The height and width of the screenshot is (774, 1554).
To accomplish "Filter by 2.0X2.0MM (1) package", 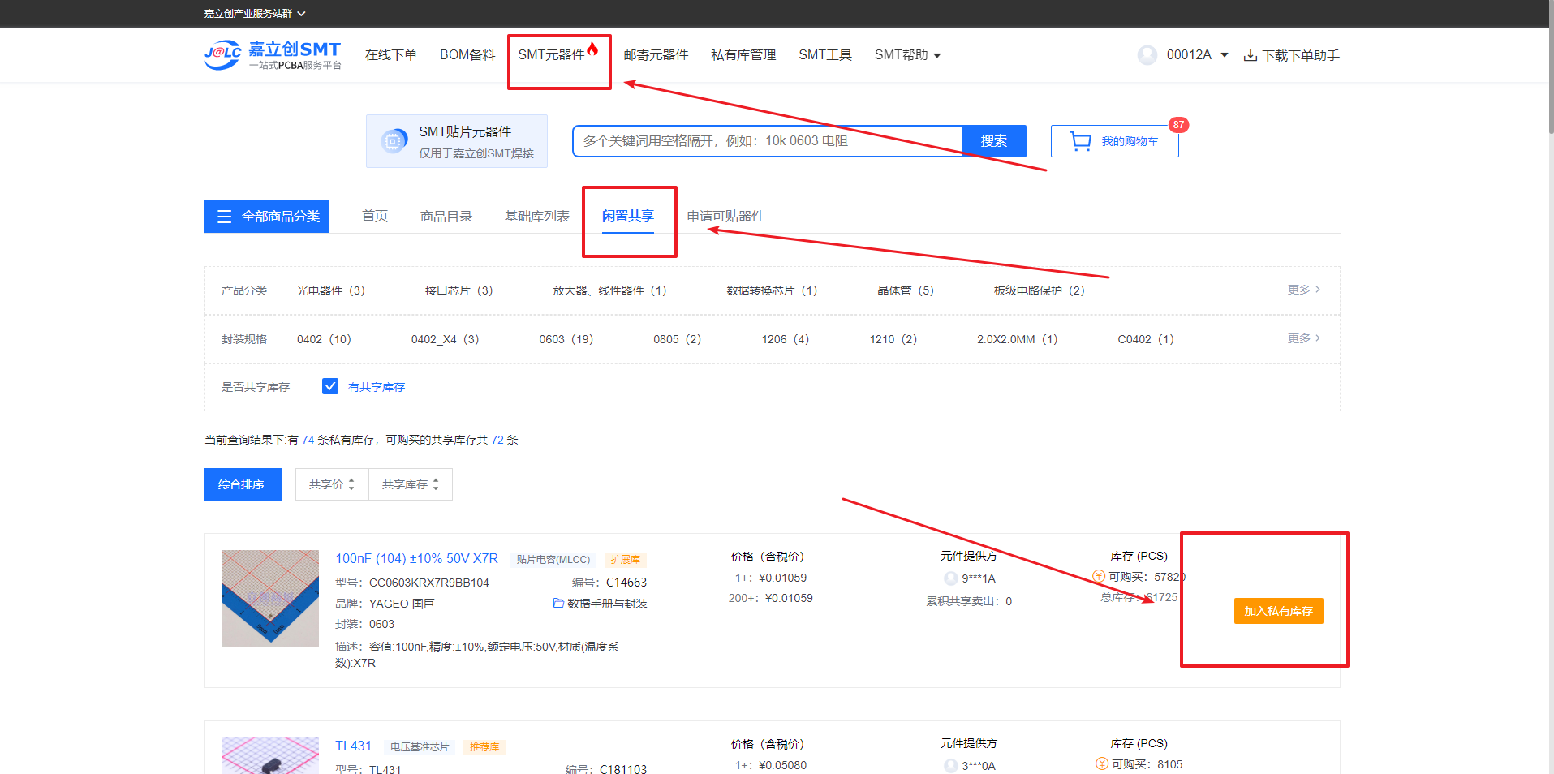I will (x=1018, y=339).
